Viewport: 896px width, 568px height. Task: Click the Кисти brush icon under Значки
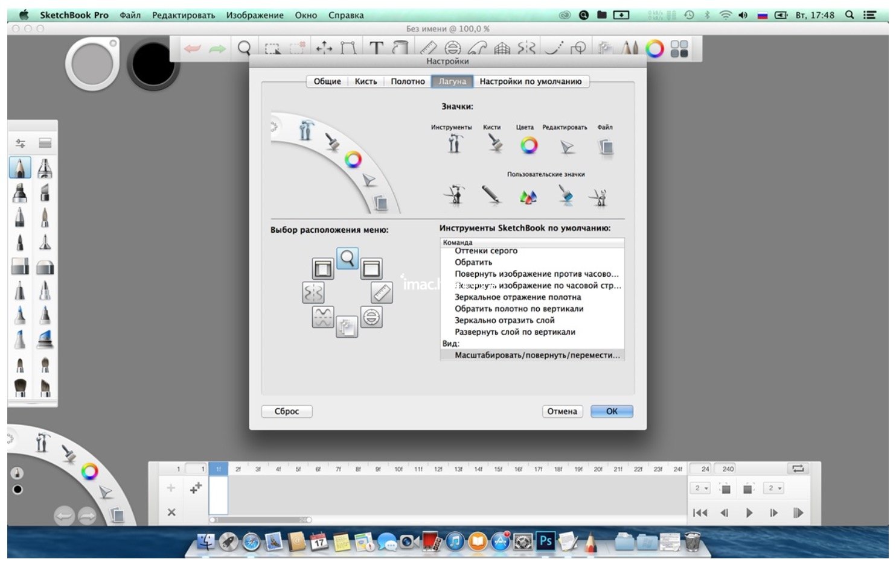click(x=494, y=144)
